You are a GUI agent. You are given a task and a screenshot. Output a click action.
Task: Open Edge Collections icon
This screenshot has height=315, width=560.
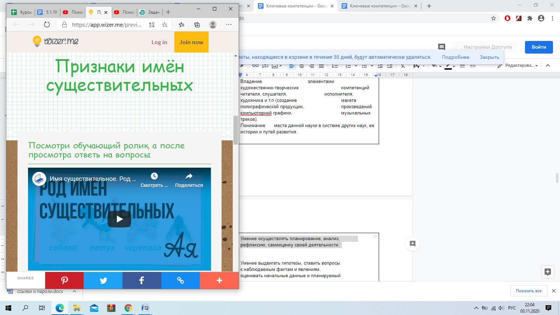click(x=197, y=24)
